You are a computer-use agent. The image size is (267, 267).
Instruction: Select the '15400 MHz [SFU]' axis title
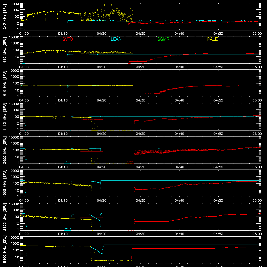click(4, 250)
